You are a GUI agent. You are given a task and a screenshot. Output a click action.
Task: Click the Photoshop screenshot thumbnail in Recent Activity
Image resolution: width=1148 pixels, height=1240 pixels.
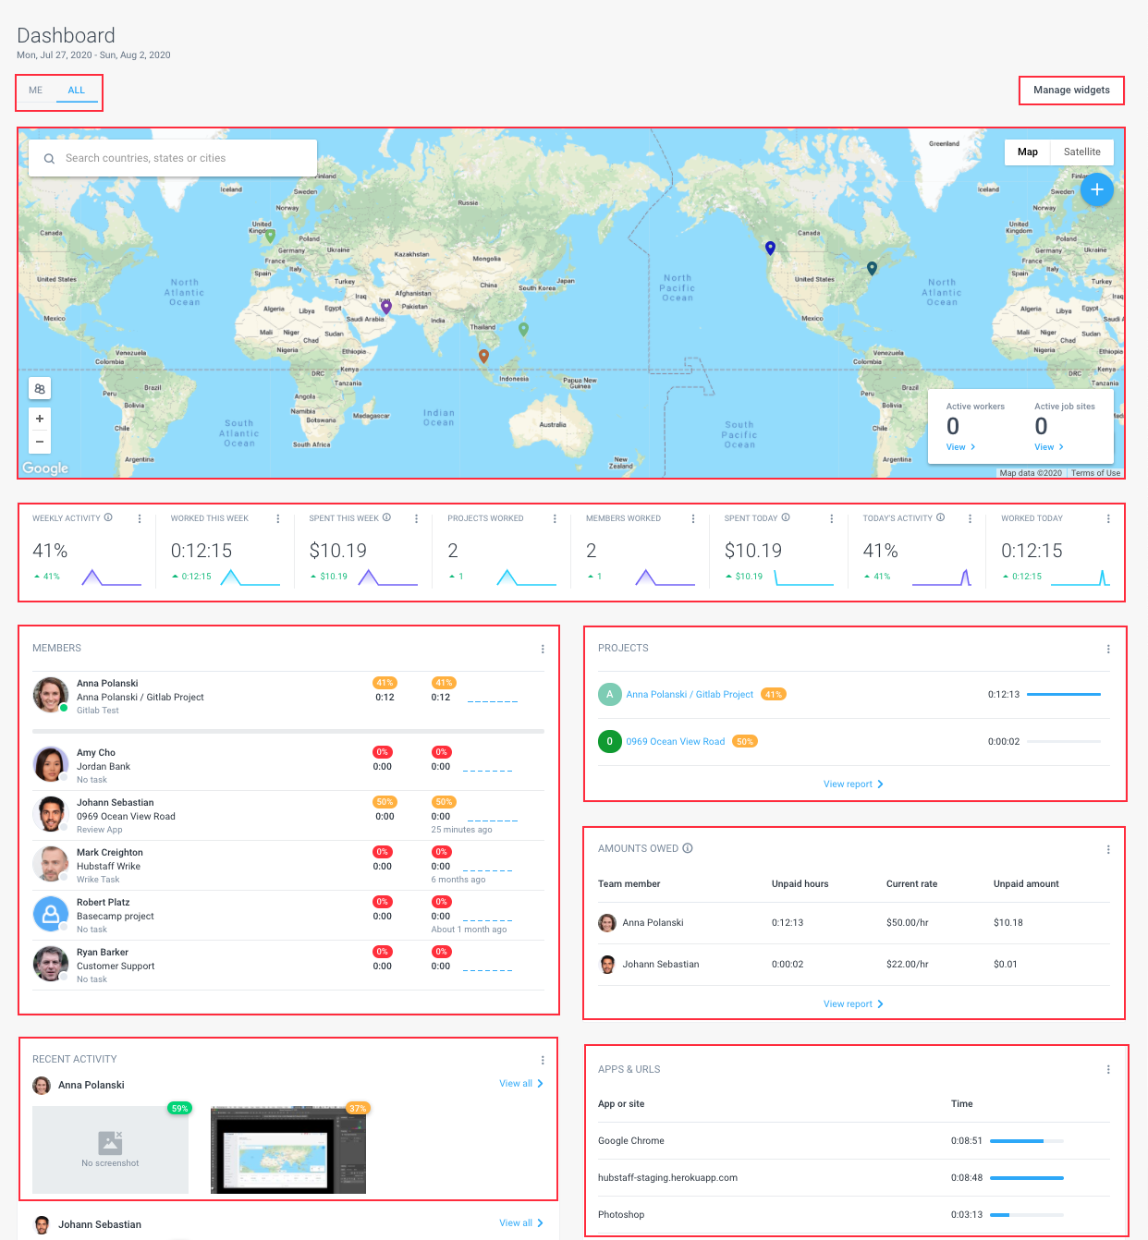click(287, 1149)
